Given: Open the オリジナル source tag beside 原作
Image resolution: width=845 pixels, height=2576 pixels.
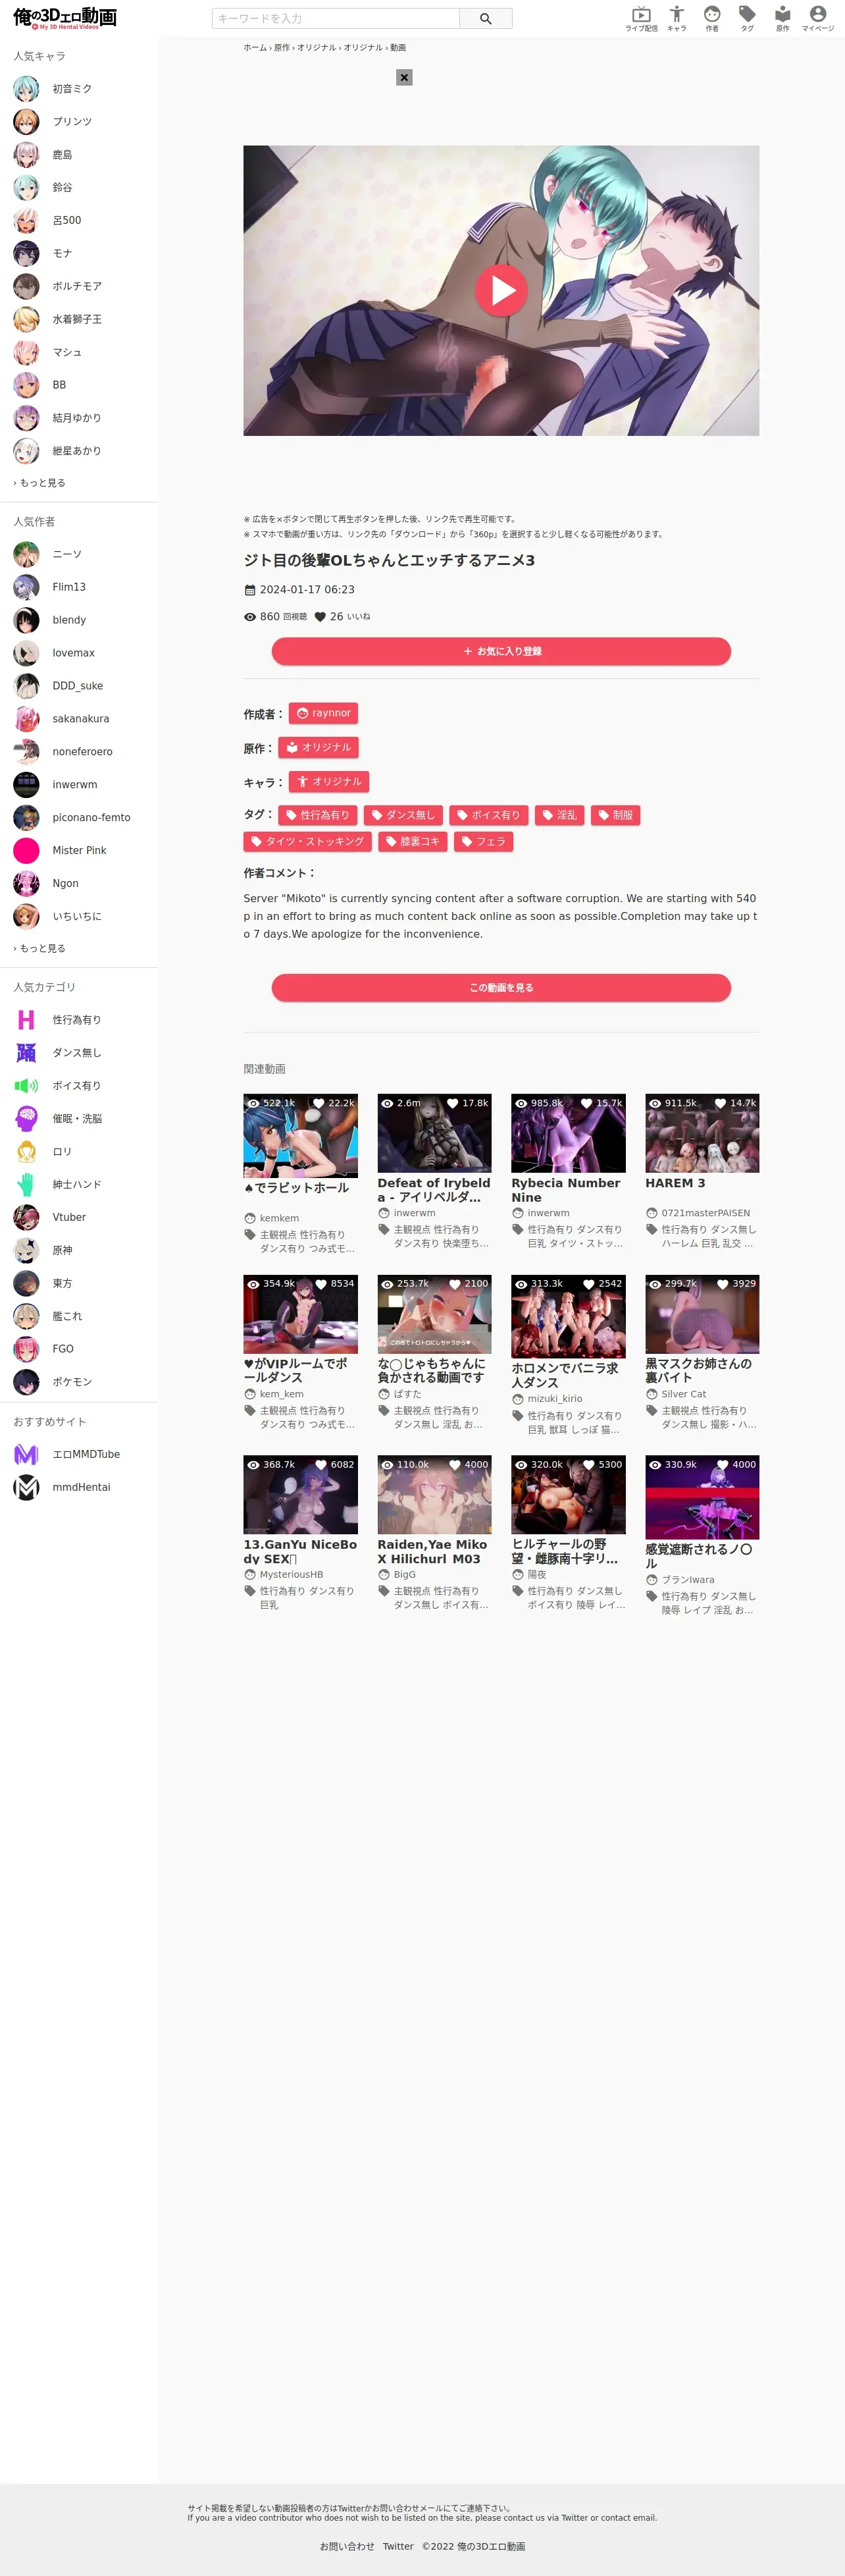Looking at the screenshot, I should tap(318, 747).
